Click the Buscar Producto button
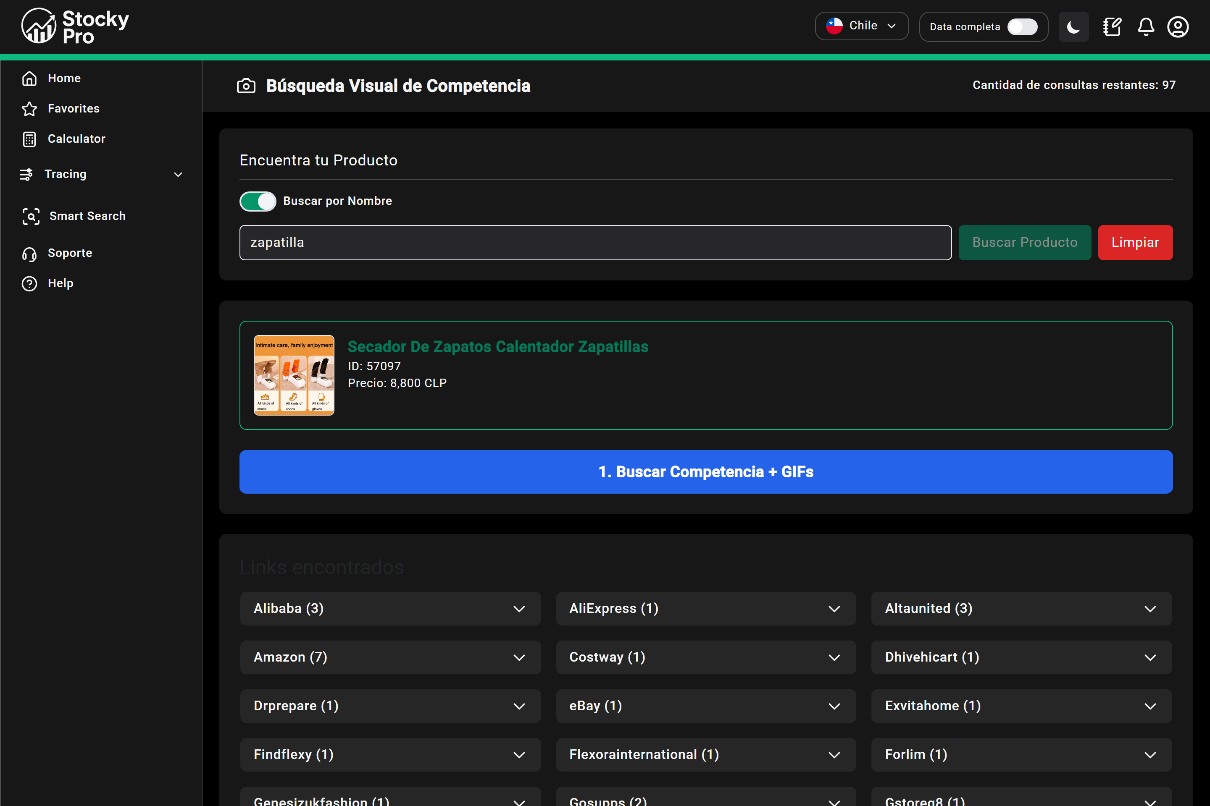The height and width of the screenshot is (806, 1210). [x=1024, y=243]
